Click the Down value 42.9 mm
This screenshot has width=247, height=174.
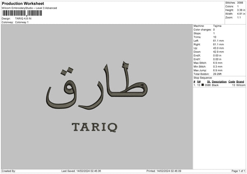[218, 52]
